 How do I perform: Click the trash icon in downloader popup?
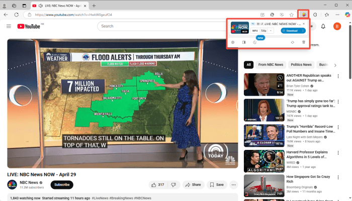click(303, 42)
